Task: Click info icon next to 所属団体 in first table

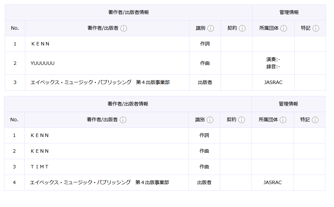Action: click(284, 28)
